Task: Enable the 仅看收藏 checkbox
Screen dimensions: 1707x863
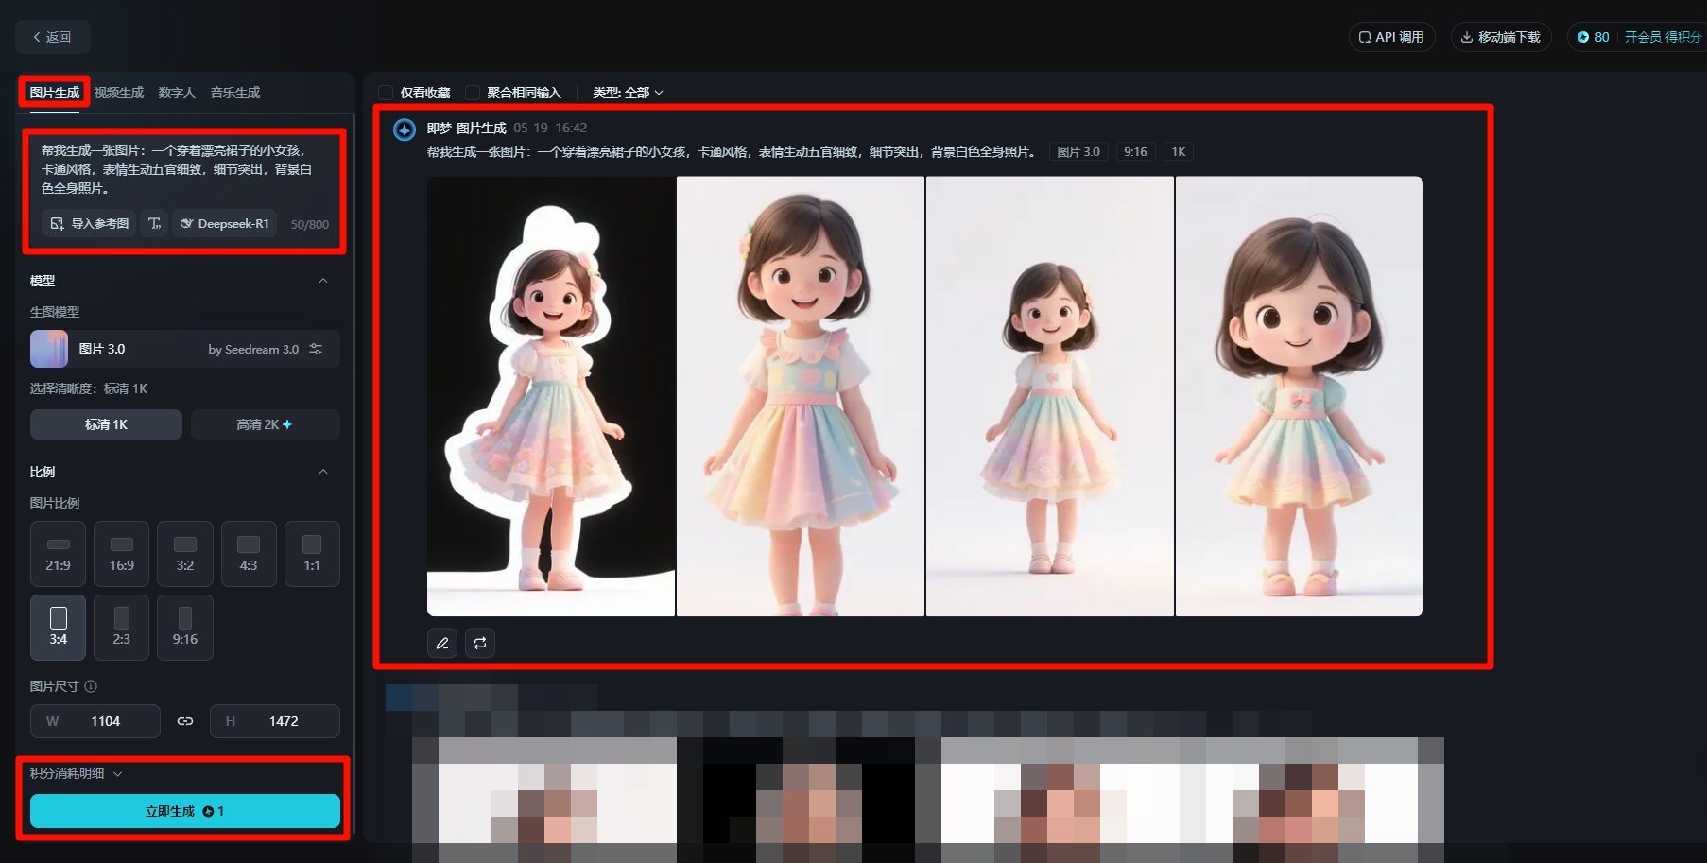Action: point(385,93)
